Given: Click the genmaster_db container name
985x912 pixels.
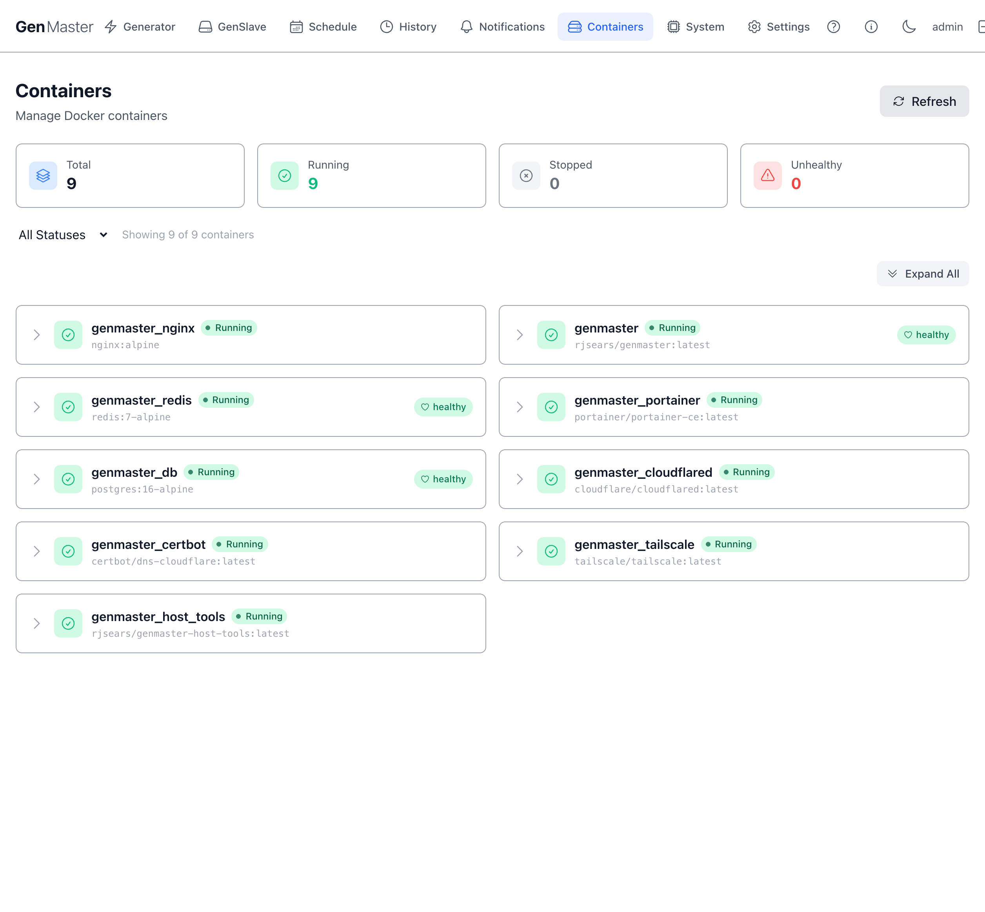Looking at the screenshot, I should [134, 472].
